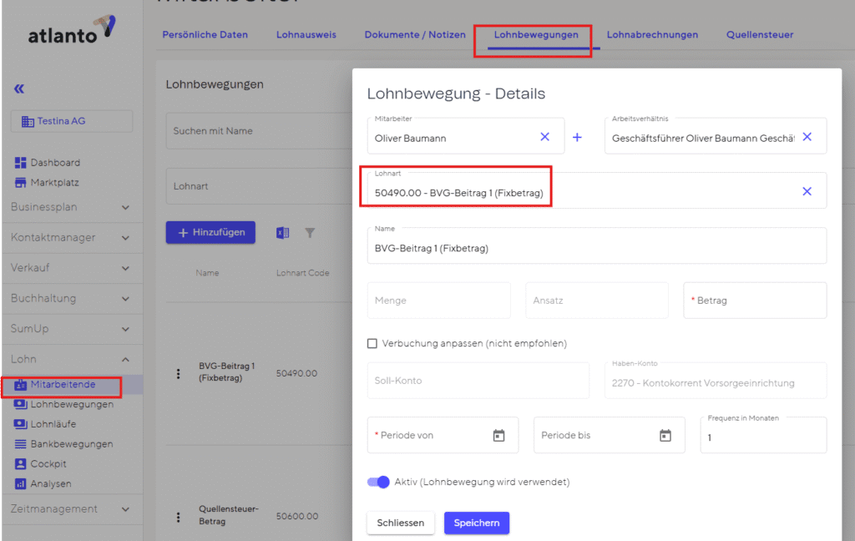855x541 pixels.
Task: Click into the Betrag input field
Action: (x=755, y=301)
